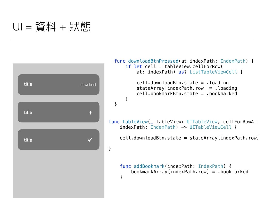Click slide heading 'UI = 資料 + 狀態'
The height and width of the screenshot is (198, 264).
[x=52, y=27]
